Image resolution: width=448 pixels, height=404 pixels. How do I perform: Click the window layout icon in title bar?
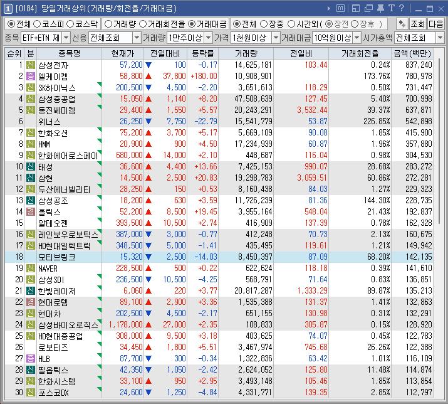pyautogui.click(x=356, y=9)
